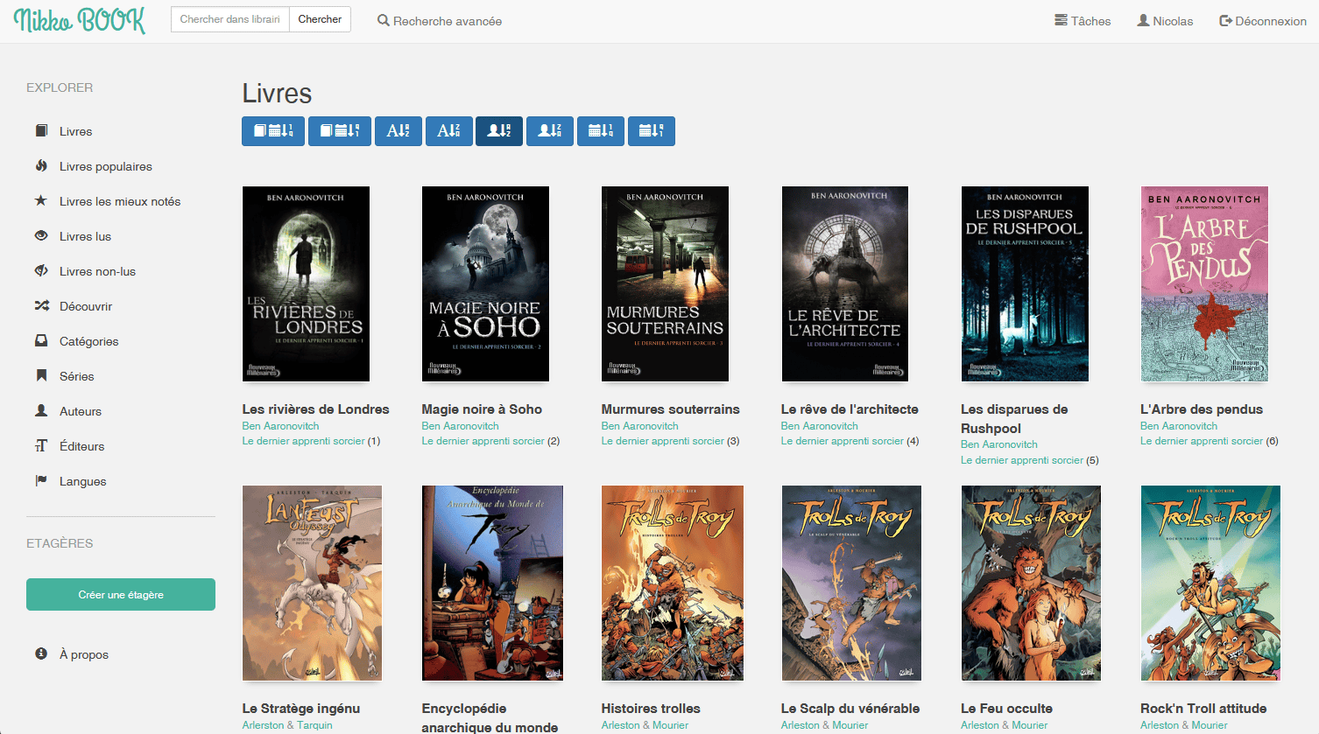Sort by publication date ascending
1319x734 pixels.
point(601,131)
